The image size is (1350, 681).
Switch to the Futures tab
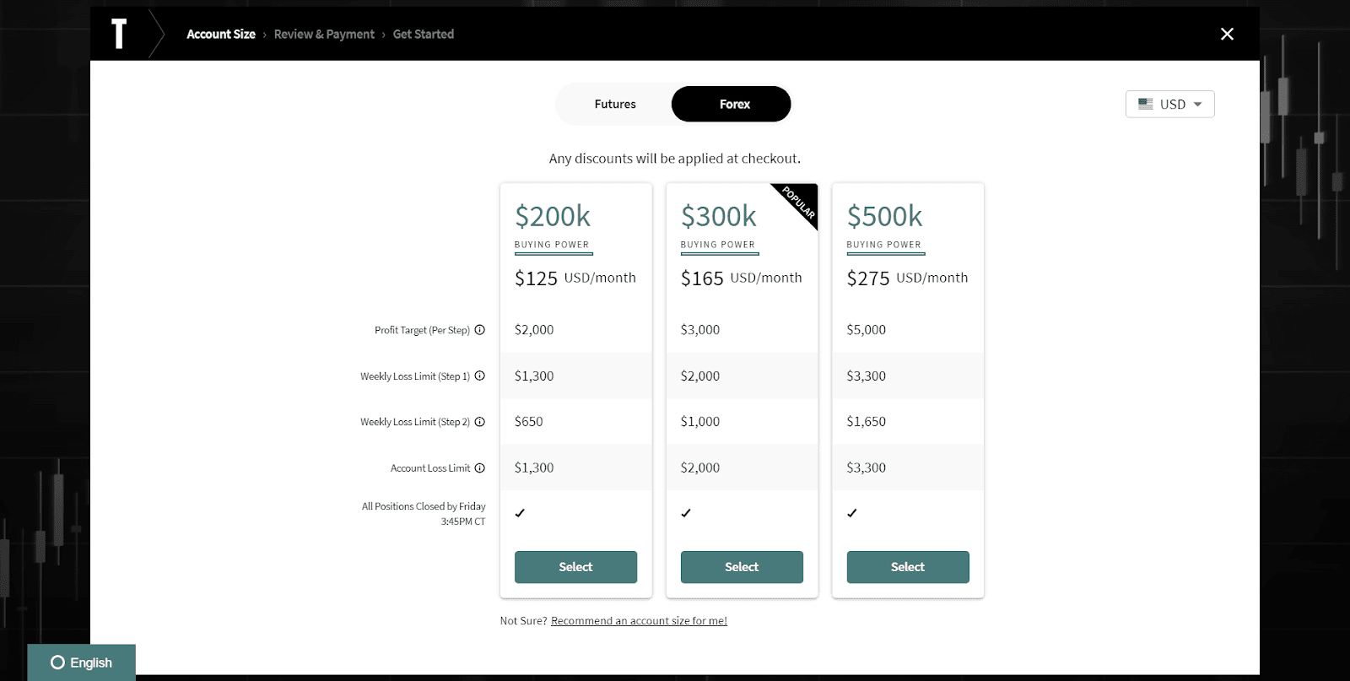pyautogui.click(x=615, y=104)
